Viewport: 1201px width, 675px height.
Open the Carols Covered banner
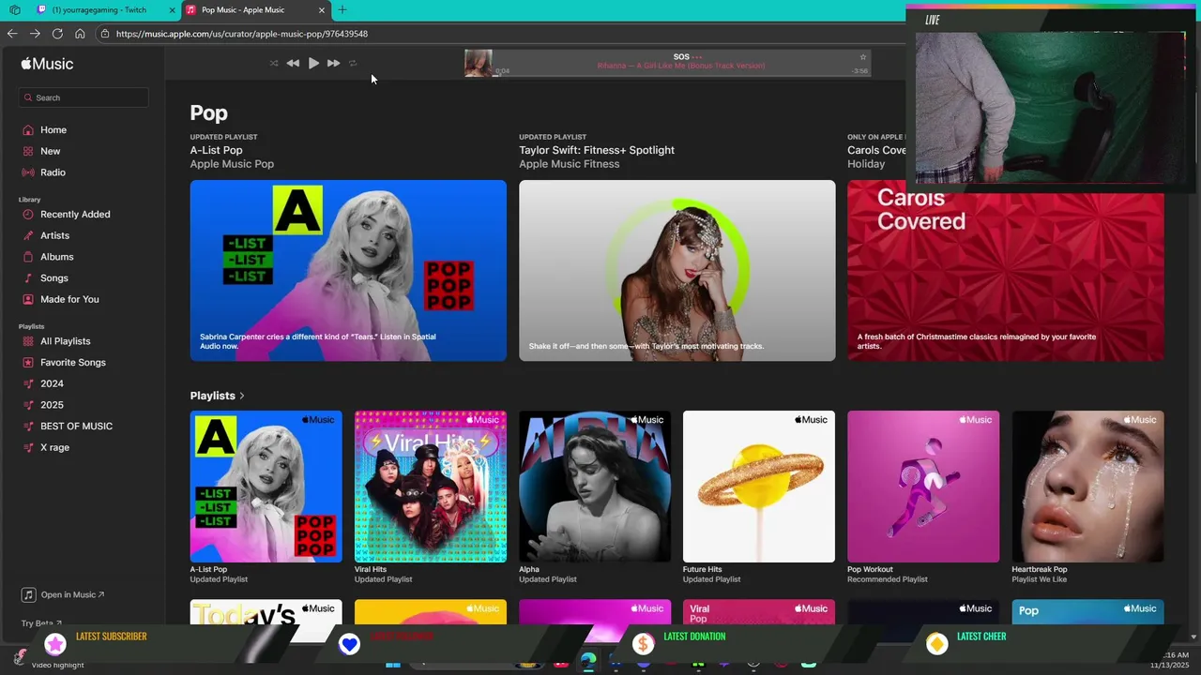coord(1005,277)
